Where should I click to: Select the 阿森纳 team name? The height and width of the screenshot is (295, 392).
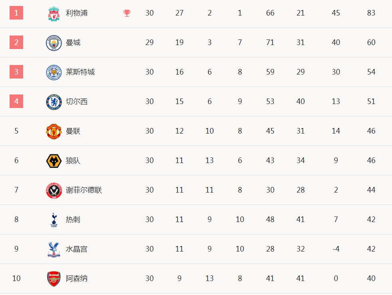pyautogui.click(x=77, y=278)
